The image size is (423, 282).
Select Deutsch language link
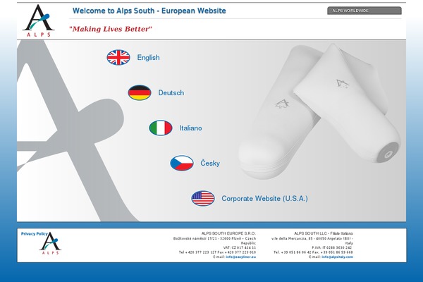point(171,92)
